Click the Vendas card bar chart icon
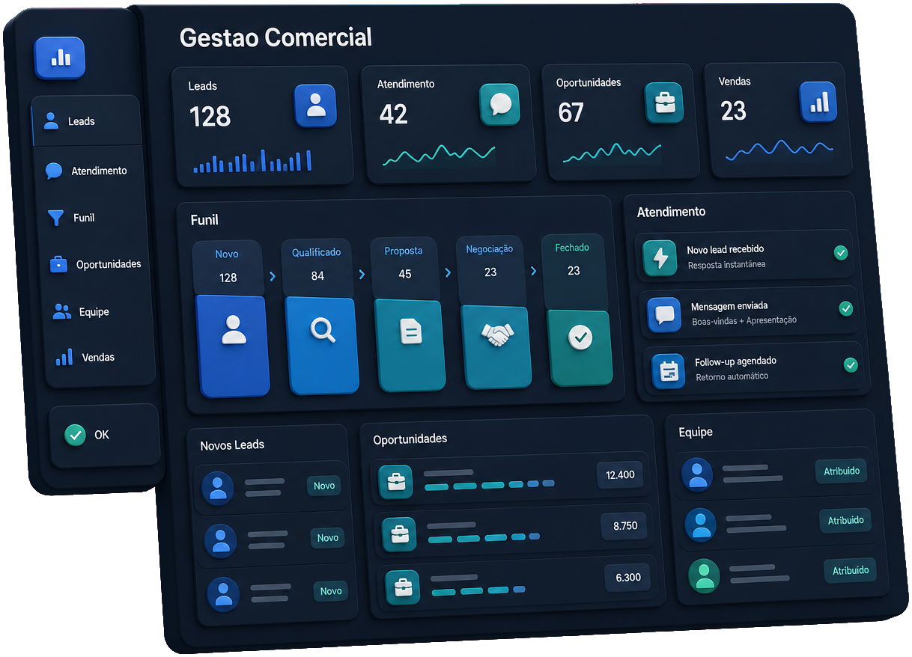912x657 pixels. click(818, 101)
